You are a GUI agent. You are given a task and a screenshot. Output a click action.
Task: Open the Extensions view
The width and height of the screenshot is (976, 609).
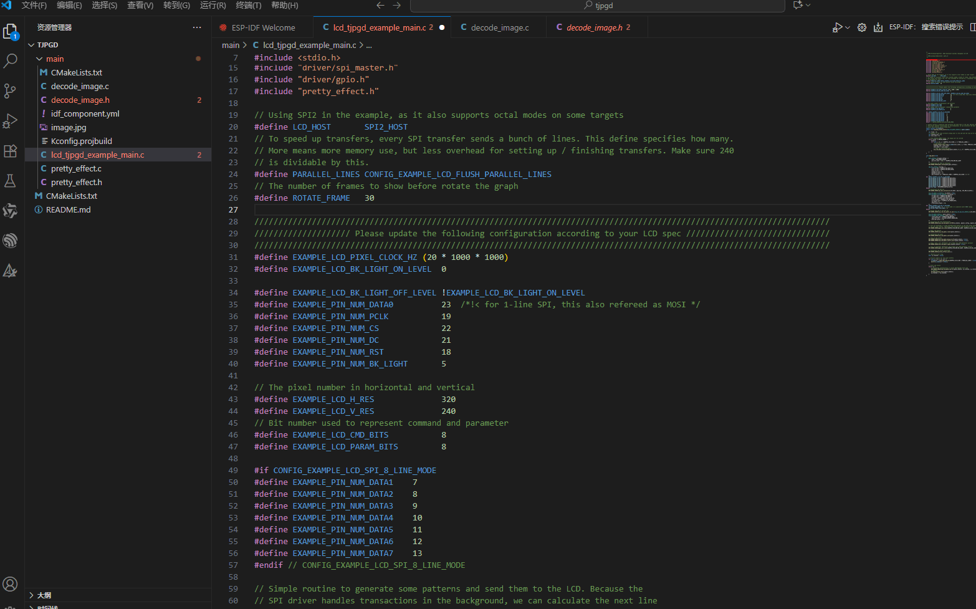point(11,151)
